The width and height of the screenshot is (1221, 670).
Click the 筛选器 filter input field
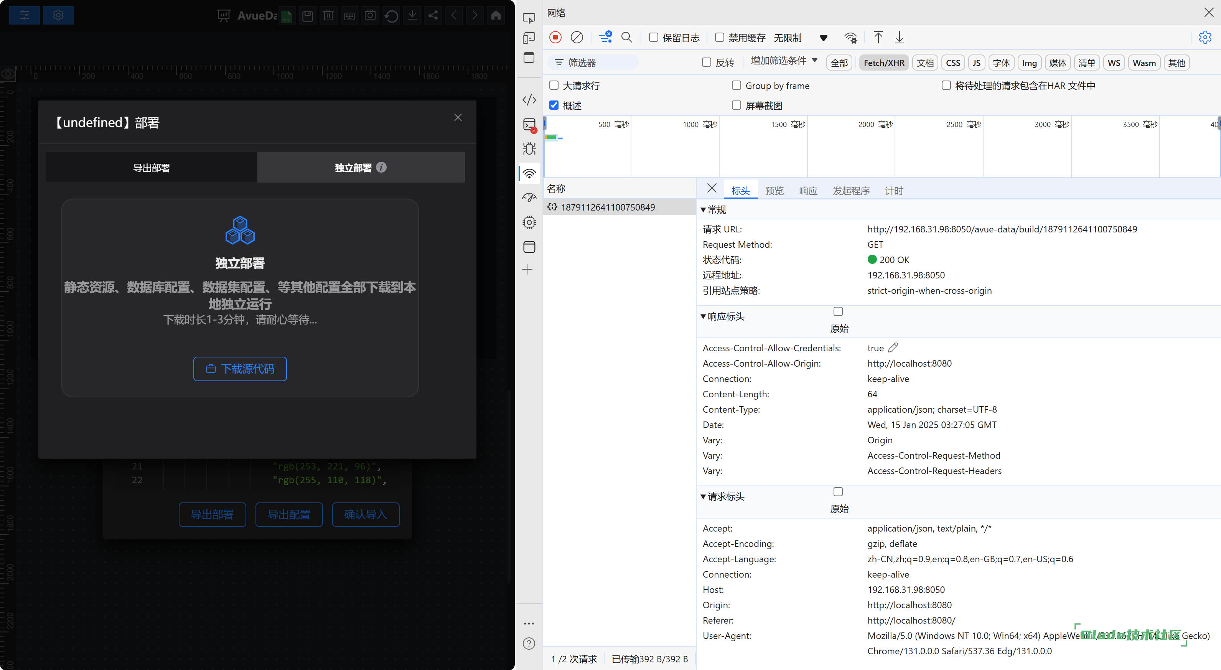(x=593, y=63)
